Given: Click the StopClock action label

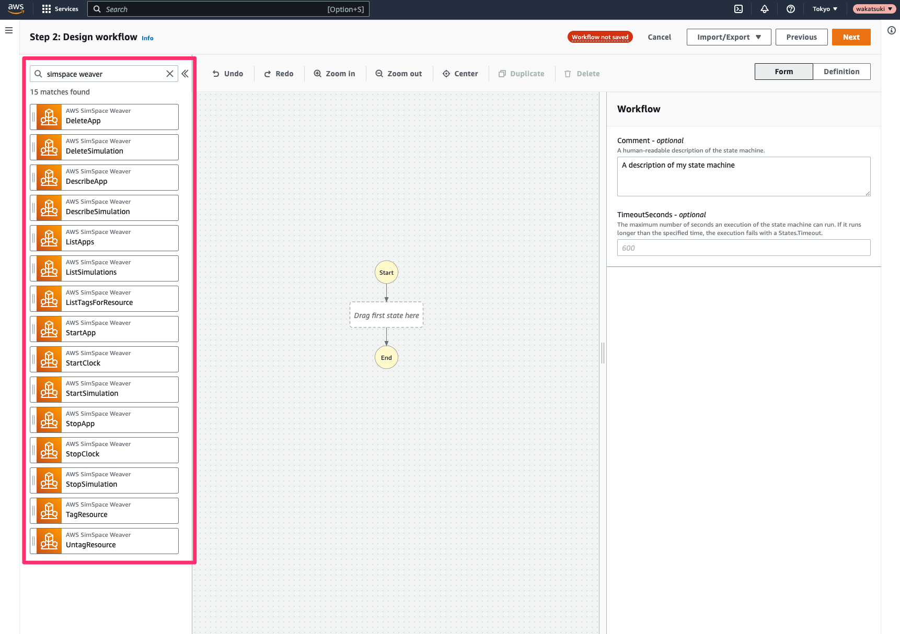Looking at the screenshot, I should (83, 454).
